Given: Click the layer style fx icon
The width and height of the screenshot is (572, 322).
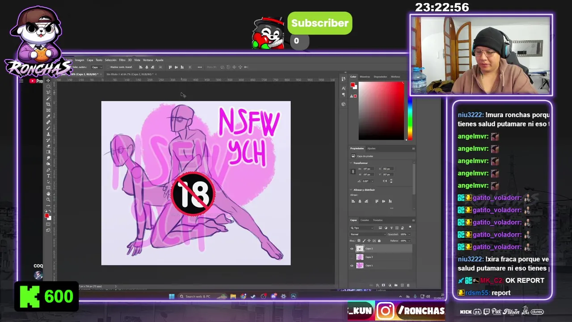Looking at the screenshot, I should pyautogui.click(x=378, y=285).
